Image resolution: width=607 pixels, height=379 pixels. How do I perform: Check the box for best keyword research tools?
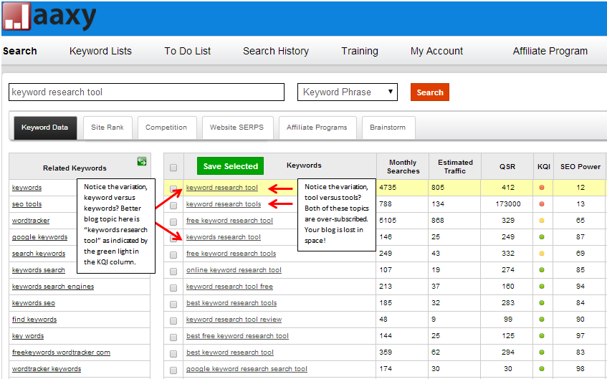pyautogui.click(x=173, y=304)
